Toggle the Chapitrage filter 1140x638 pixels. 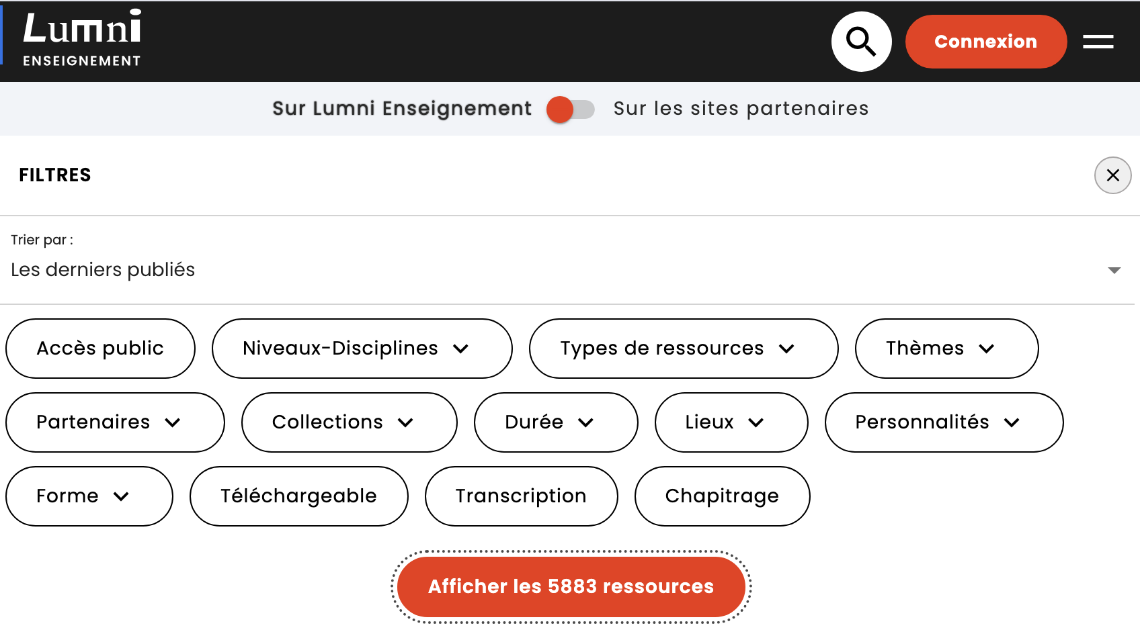[x=722, y=496]
